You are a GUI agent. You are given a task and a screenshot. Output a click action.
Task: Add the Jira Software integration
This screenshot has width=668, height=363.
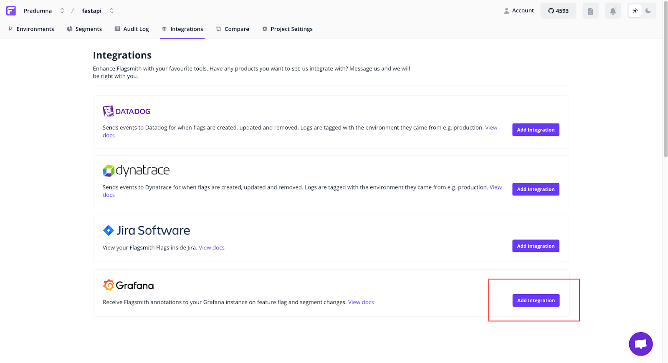click(536, 246)
